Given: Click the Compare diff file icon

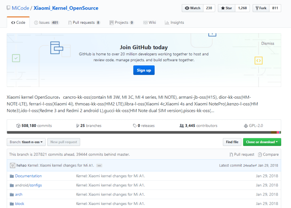Looking at the screenshot, I should [x=260, y=155].
